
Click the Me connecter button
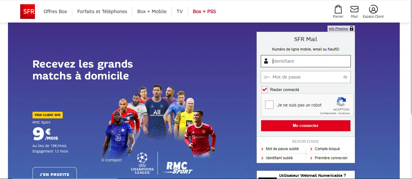(306, 126)
